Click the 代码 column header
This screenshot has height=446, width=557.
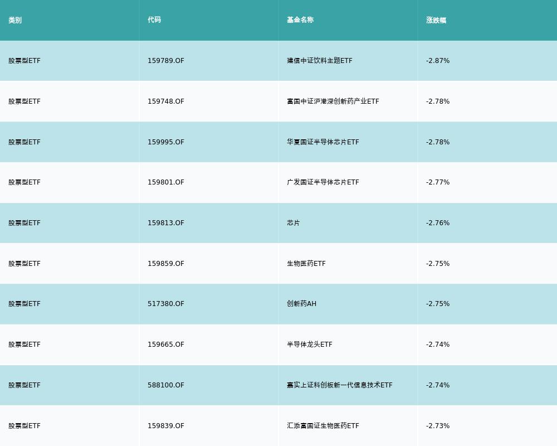[x=154, y=20]
